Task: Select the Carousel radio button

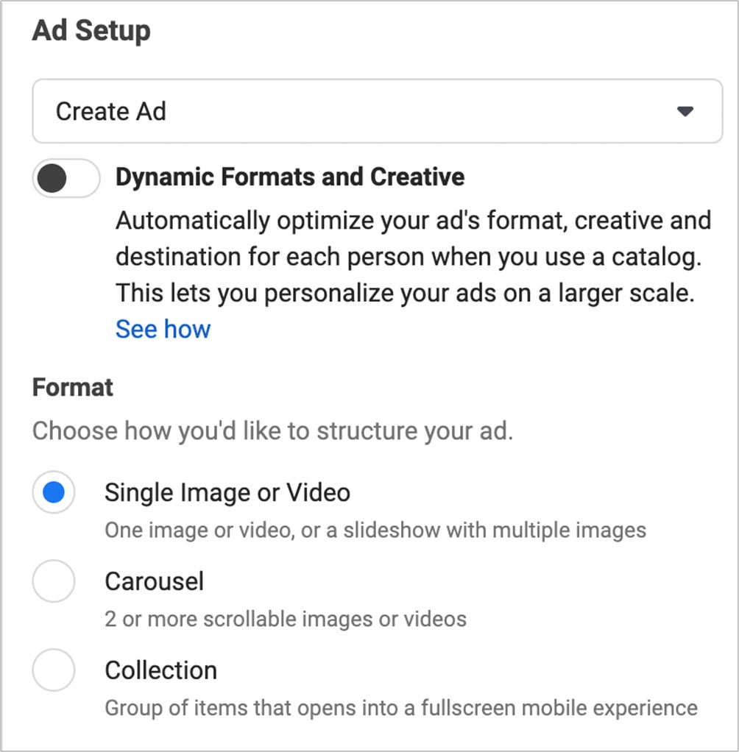Action: click(54, 582)
